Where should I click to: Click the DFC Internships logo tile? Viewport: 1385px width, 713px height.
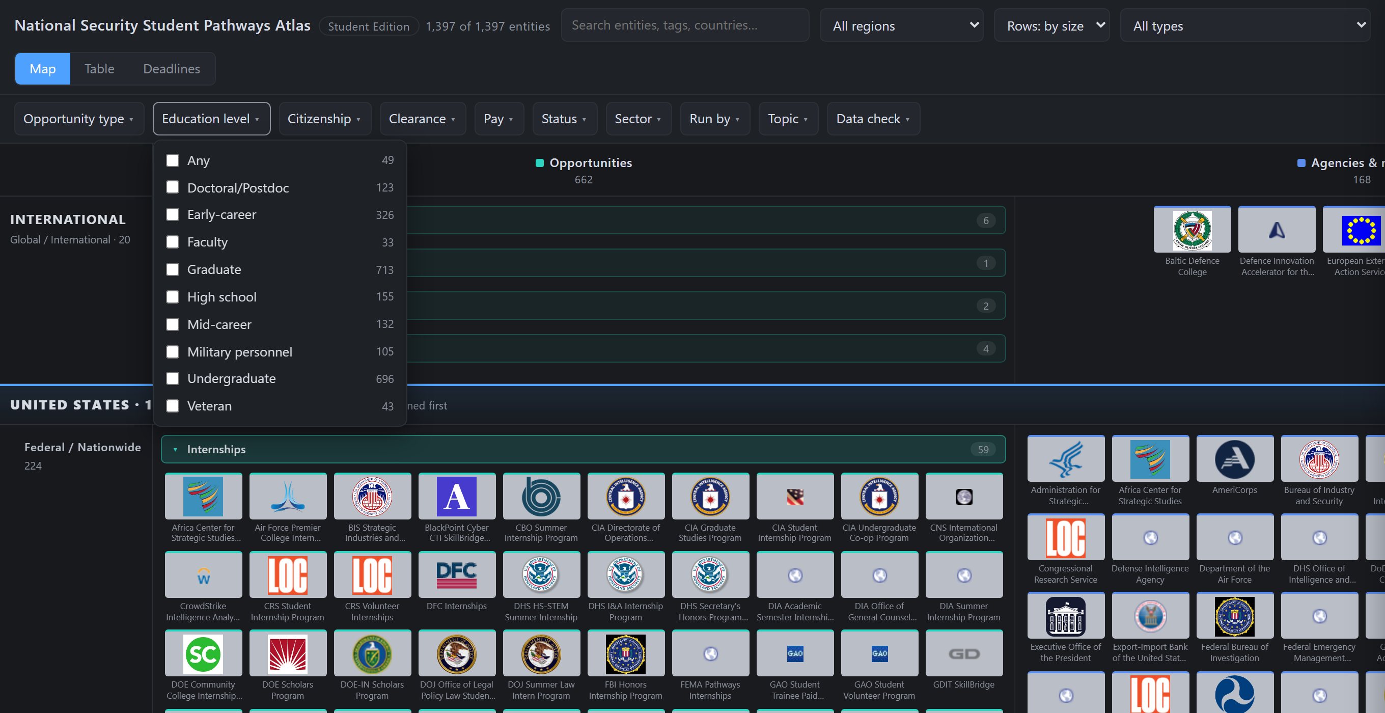click(x=456, y=575)
